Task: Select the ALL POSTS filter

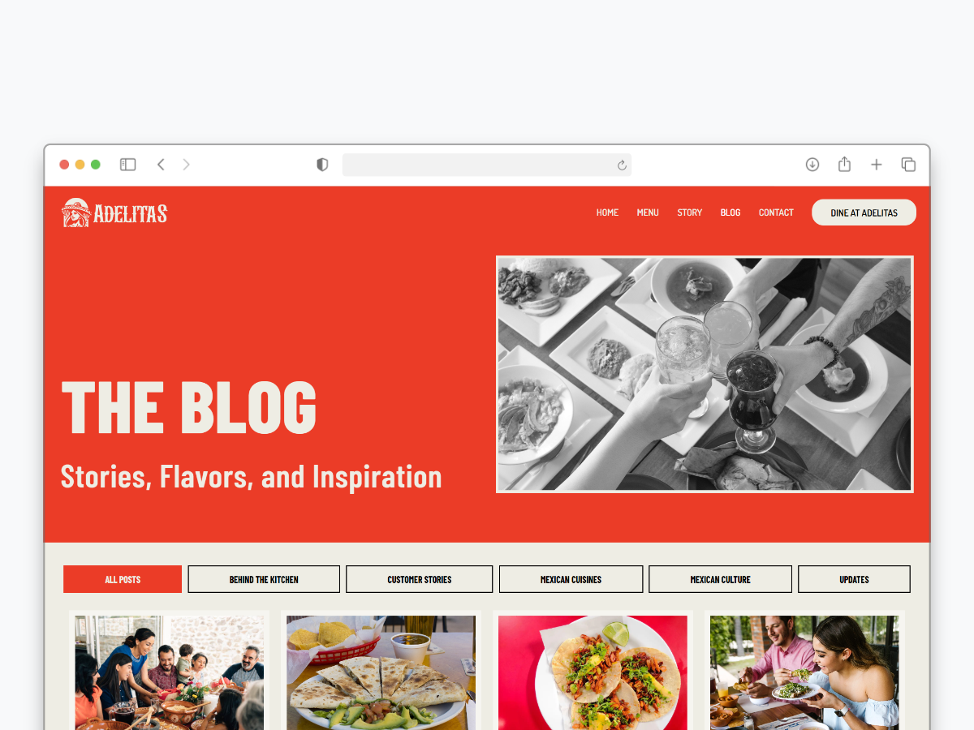Action: (123, 579)
